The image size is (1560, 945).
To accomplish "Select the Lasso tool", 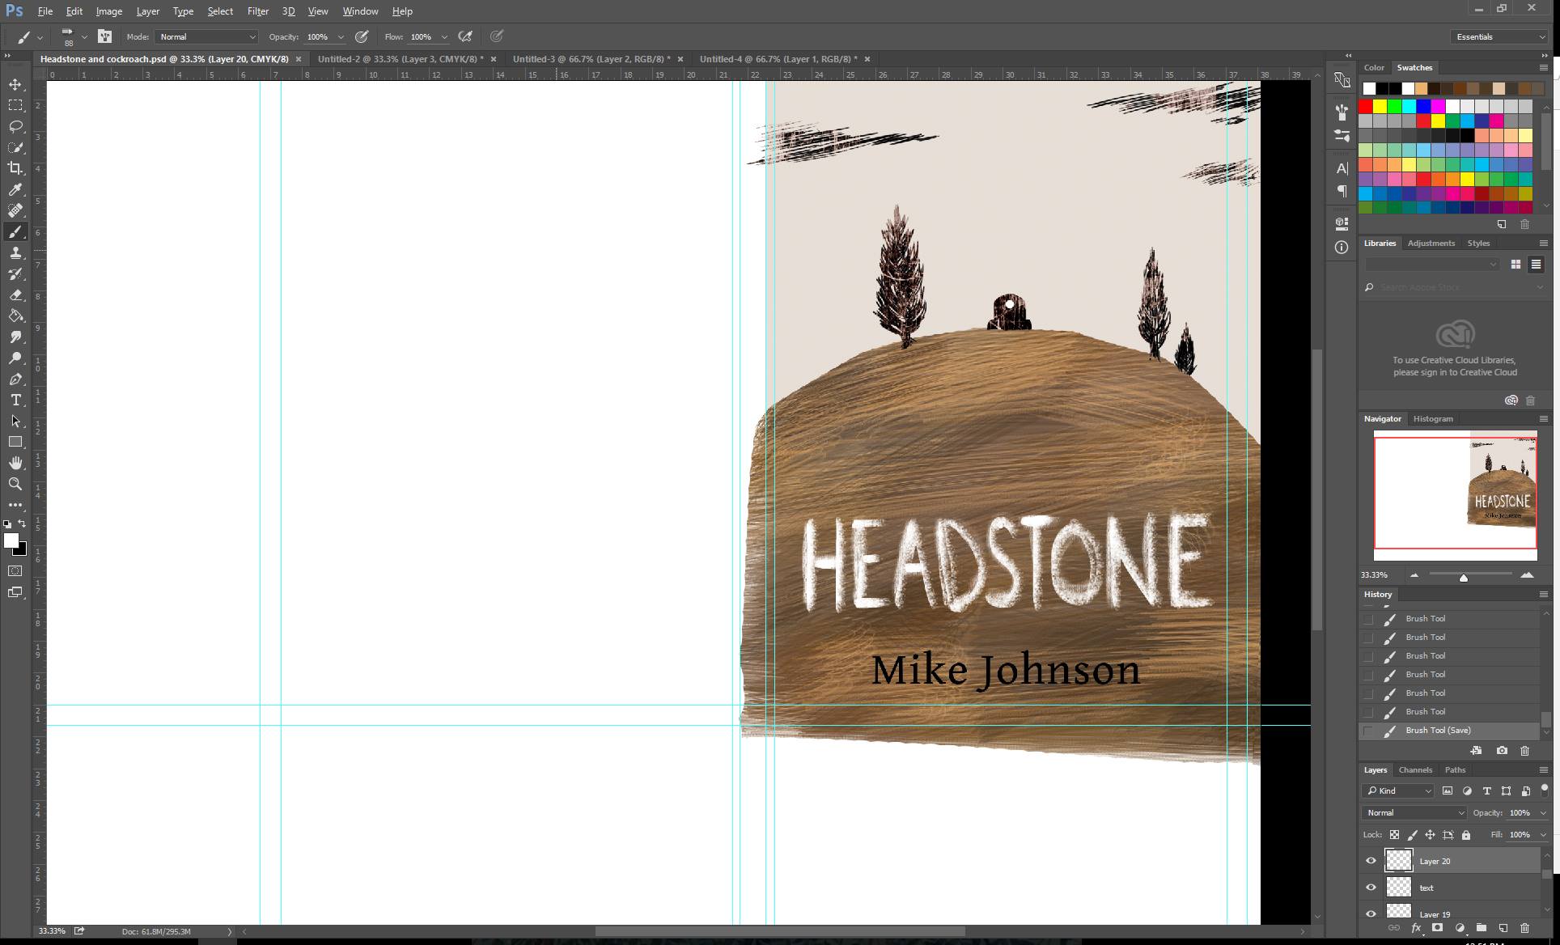I will tap(15, 126).
